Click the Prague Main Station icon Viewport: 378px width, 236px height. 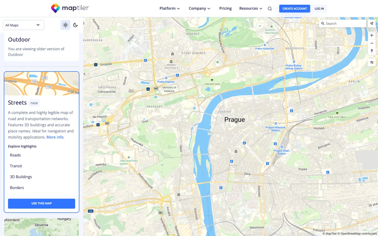282,147
